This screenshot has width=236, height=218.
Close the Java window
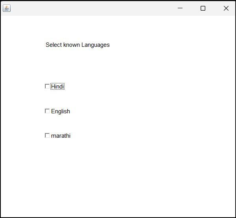pyautogui.click(x=226, y=8)
